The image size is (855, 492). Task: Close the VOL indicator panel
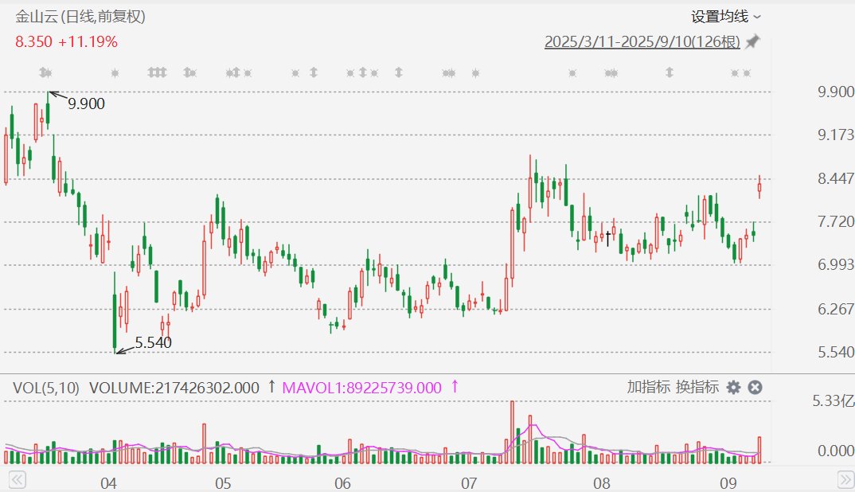755,387
